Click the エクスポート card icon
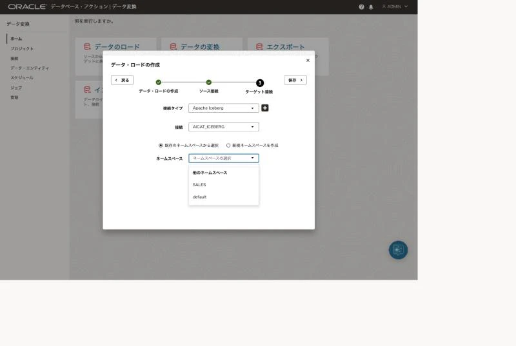 (260, 46)
